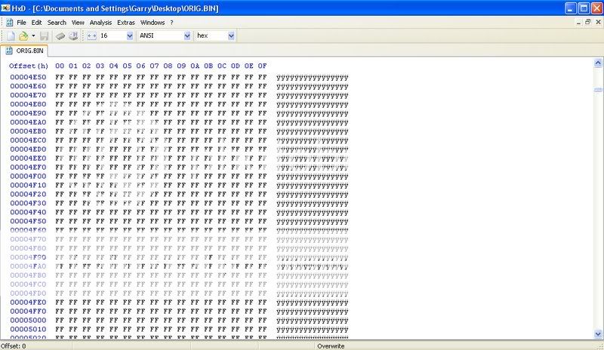Open the ANSI character set dropdown
Image resolution: width=604 pixels, height=350 pixels.
tap(187, 35)
